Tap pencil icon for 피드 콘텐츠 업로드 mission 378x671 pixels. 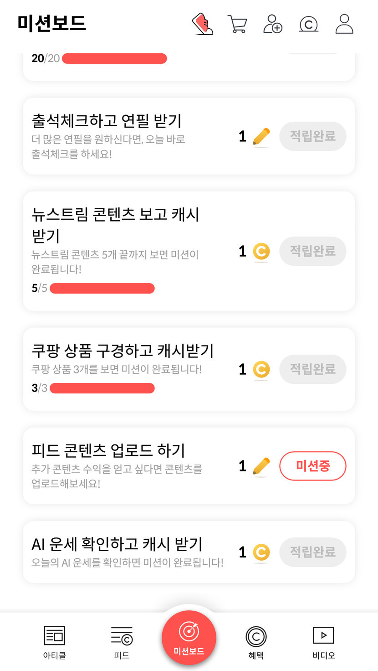coord(261,466)
